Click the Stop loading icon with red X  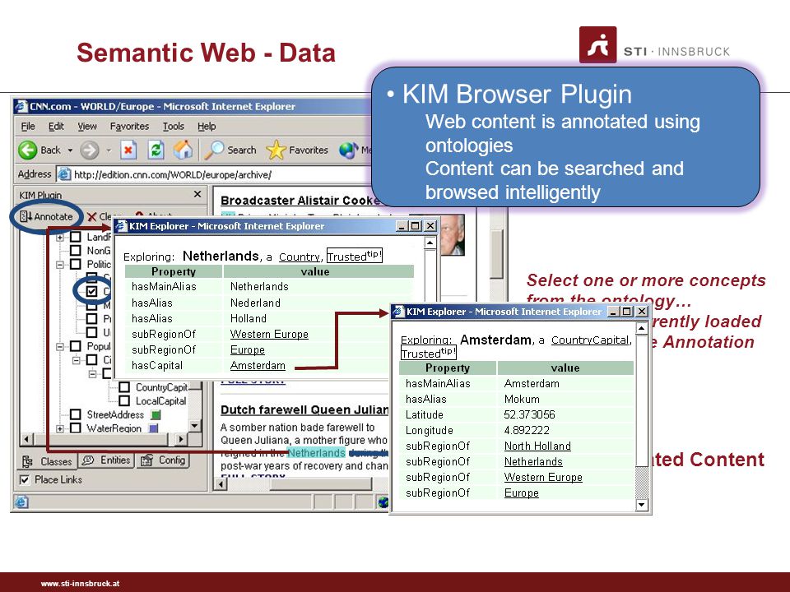(x=128, y=150)
